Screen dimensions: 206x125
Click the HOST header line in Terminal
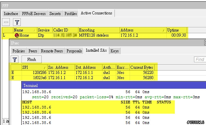97,102
